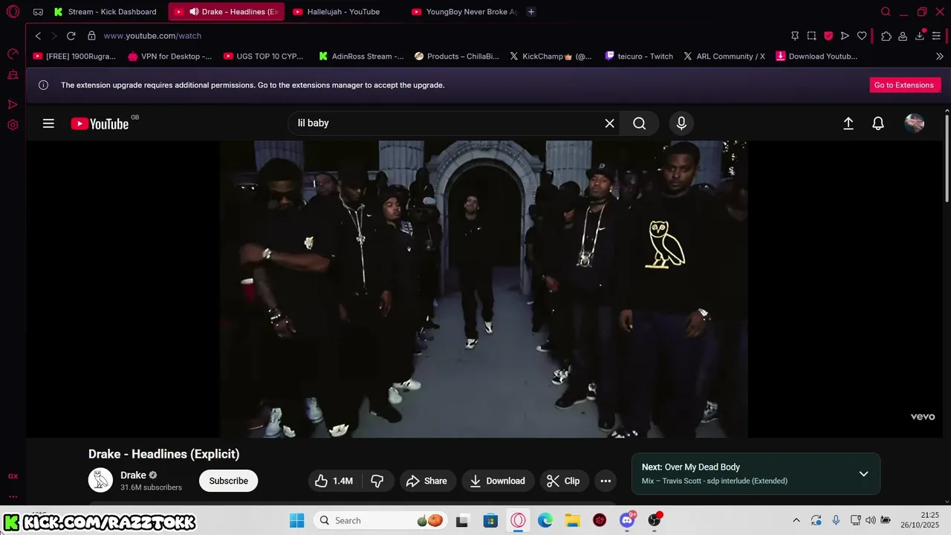Click the Share button
The height and width of the screenshot is (535, 951).
[x=426, y=481]
